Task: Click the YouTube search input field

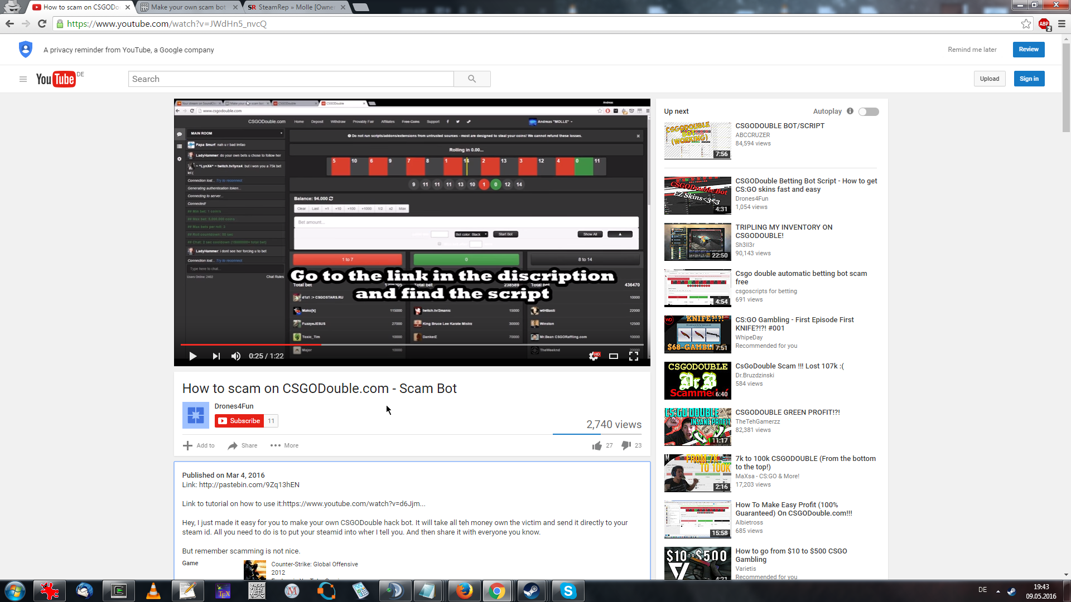Action: point(291,79)
